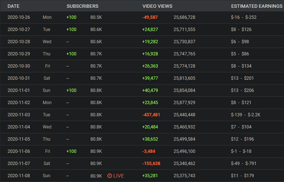Click earnings $7 - $104
The width and height of the screenshot is (284, 182).
[x=241, y=127]
